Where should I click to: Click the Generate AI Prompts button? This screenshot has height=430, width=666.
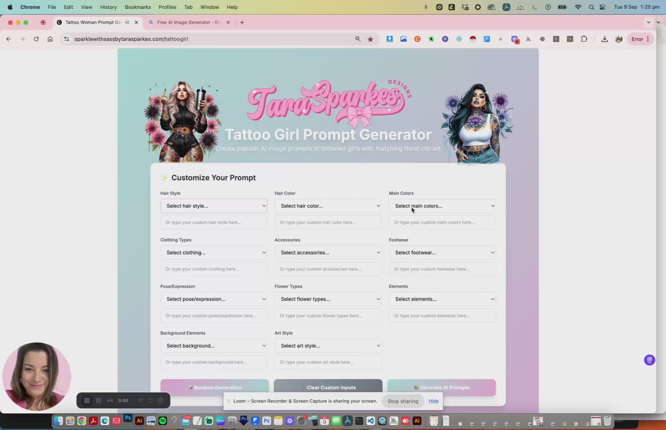pyautogui.click(x=441, y=387)
